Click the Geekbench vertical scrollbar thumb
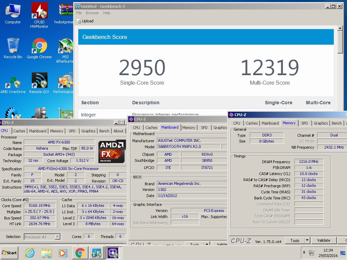Screen dimensions: 347x260 tap(340, 42)
